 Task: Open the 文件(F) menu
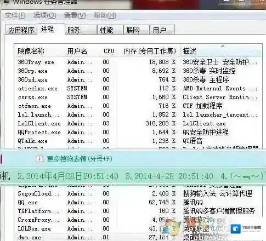coord(15,15)
